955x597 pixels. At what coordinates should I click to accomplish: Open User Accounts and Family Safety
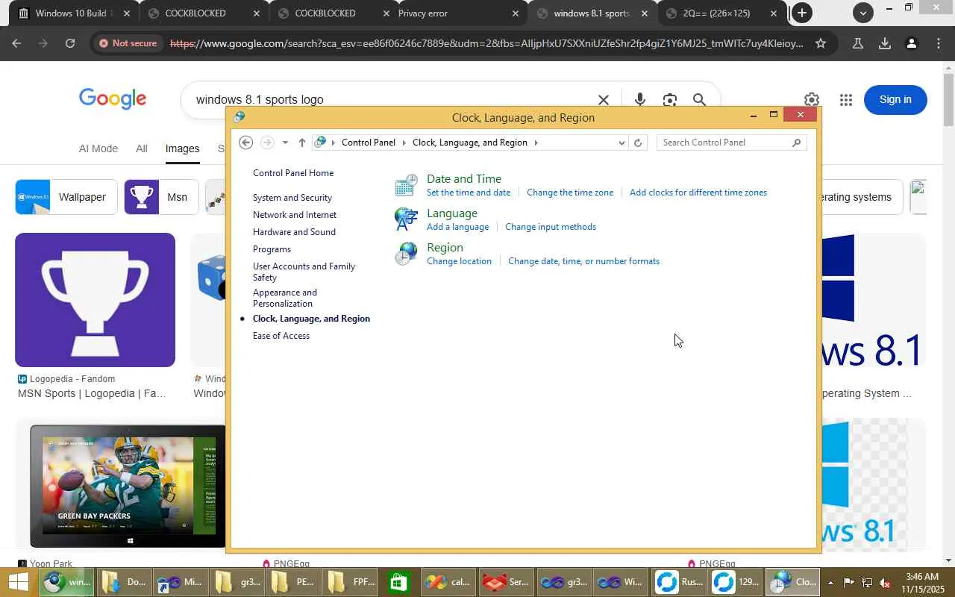pos(304,272)
